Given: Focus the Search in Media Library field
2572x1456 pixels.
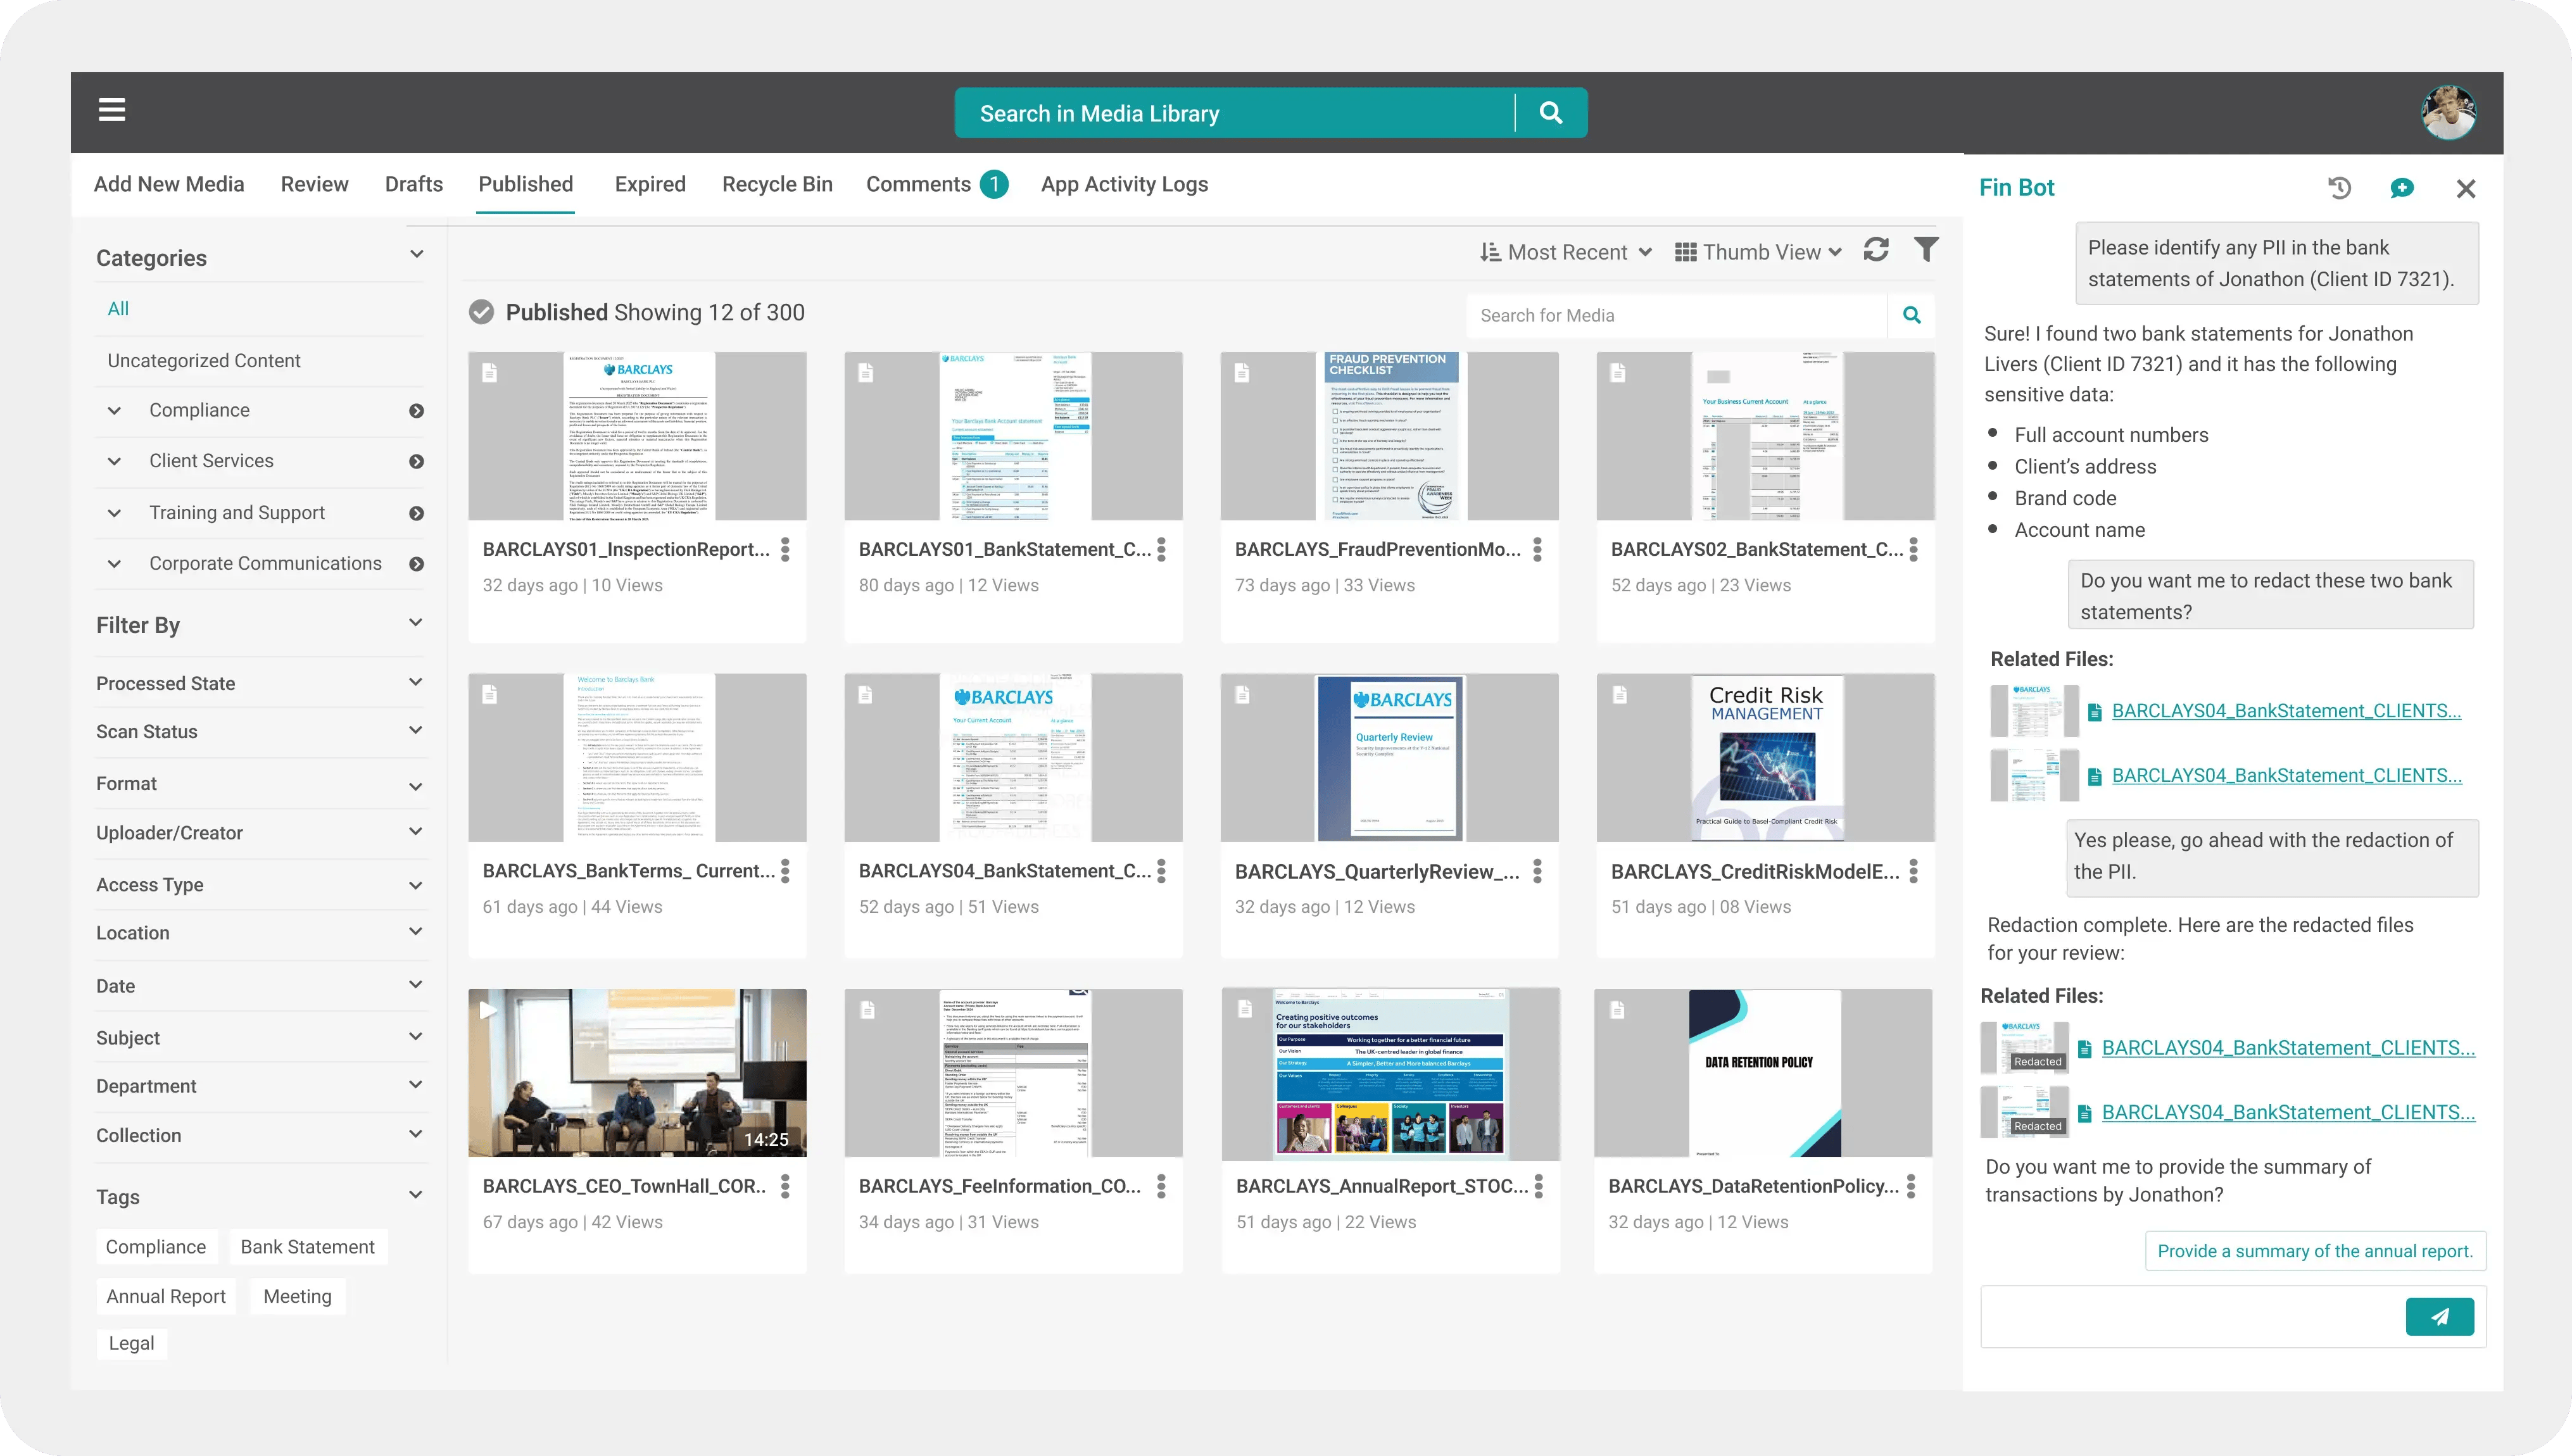Looking at the screenshot, I should (x=1235, y=113).
